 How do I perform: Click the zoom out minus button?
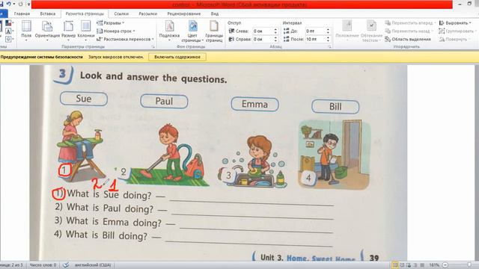[445, 265]
